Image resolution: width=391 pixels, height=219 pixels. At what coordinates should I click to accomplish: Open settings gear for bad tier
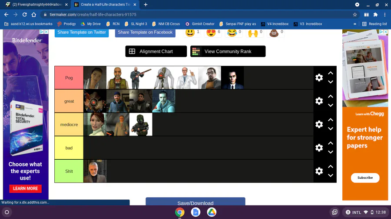319,148
